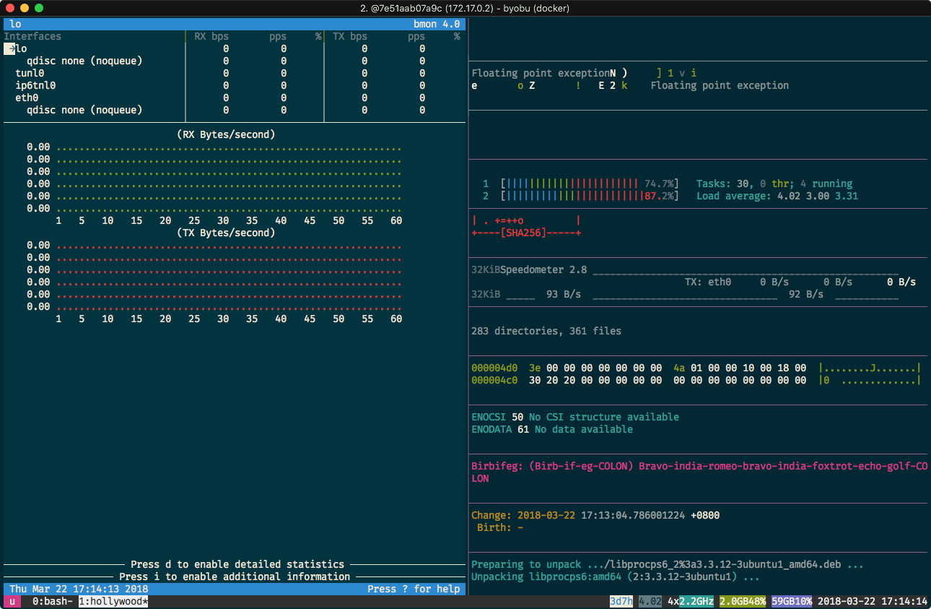Viewport: 931px width, 609px height.
Task: Click the 2.0GB48% memory usage badge
Action: pos(743,601)
